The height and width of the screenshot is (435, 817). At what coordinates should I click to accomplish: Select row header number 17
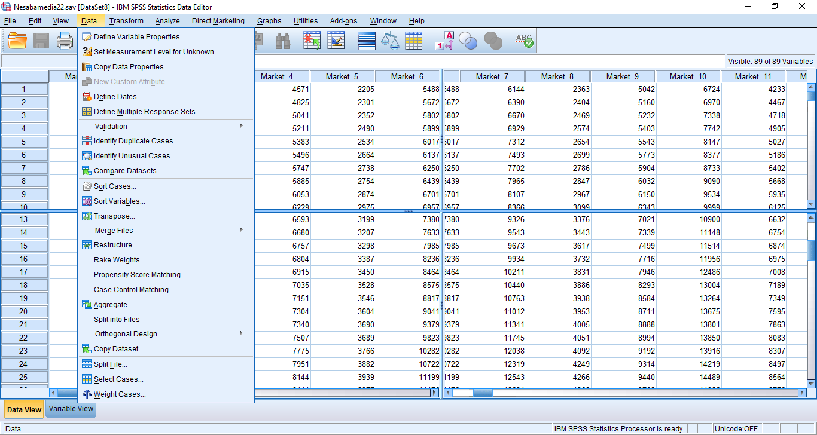pyautogui.click(x=24, y=272)
